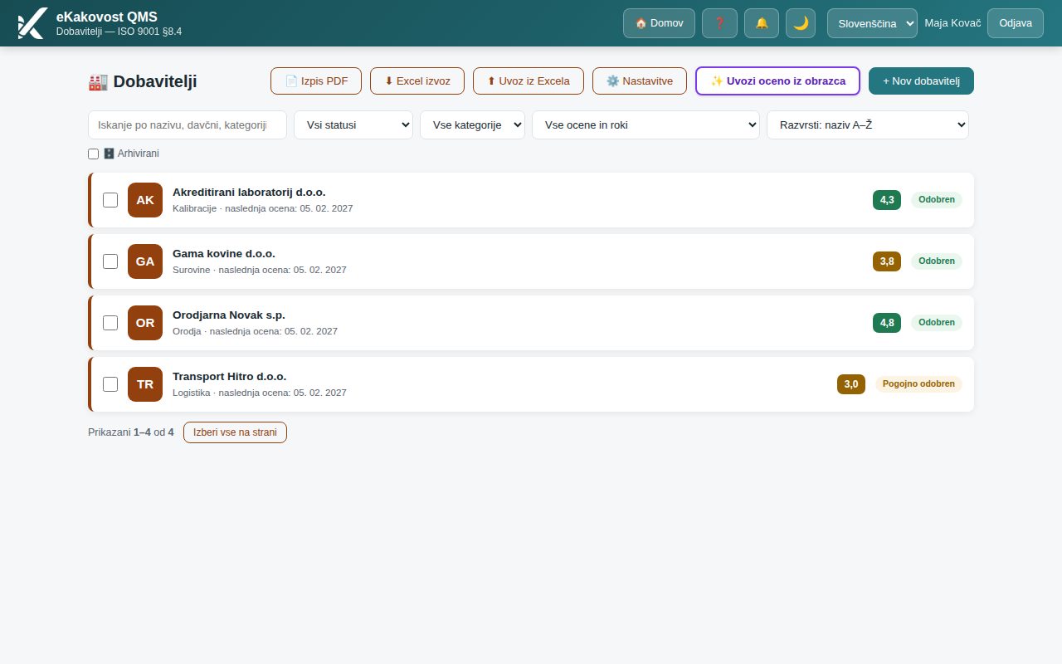
Task: Click the 4,3 rating badge
Action: coord(887,200)
